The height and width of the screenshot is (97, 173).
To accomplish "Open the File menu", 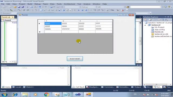I will (x=3, y=4).
